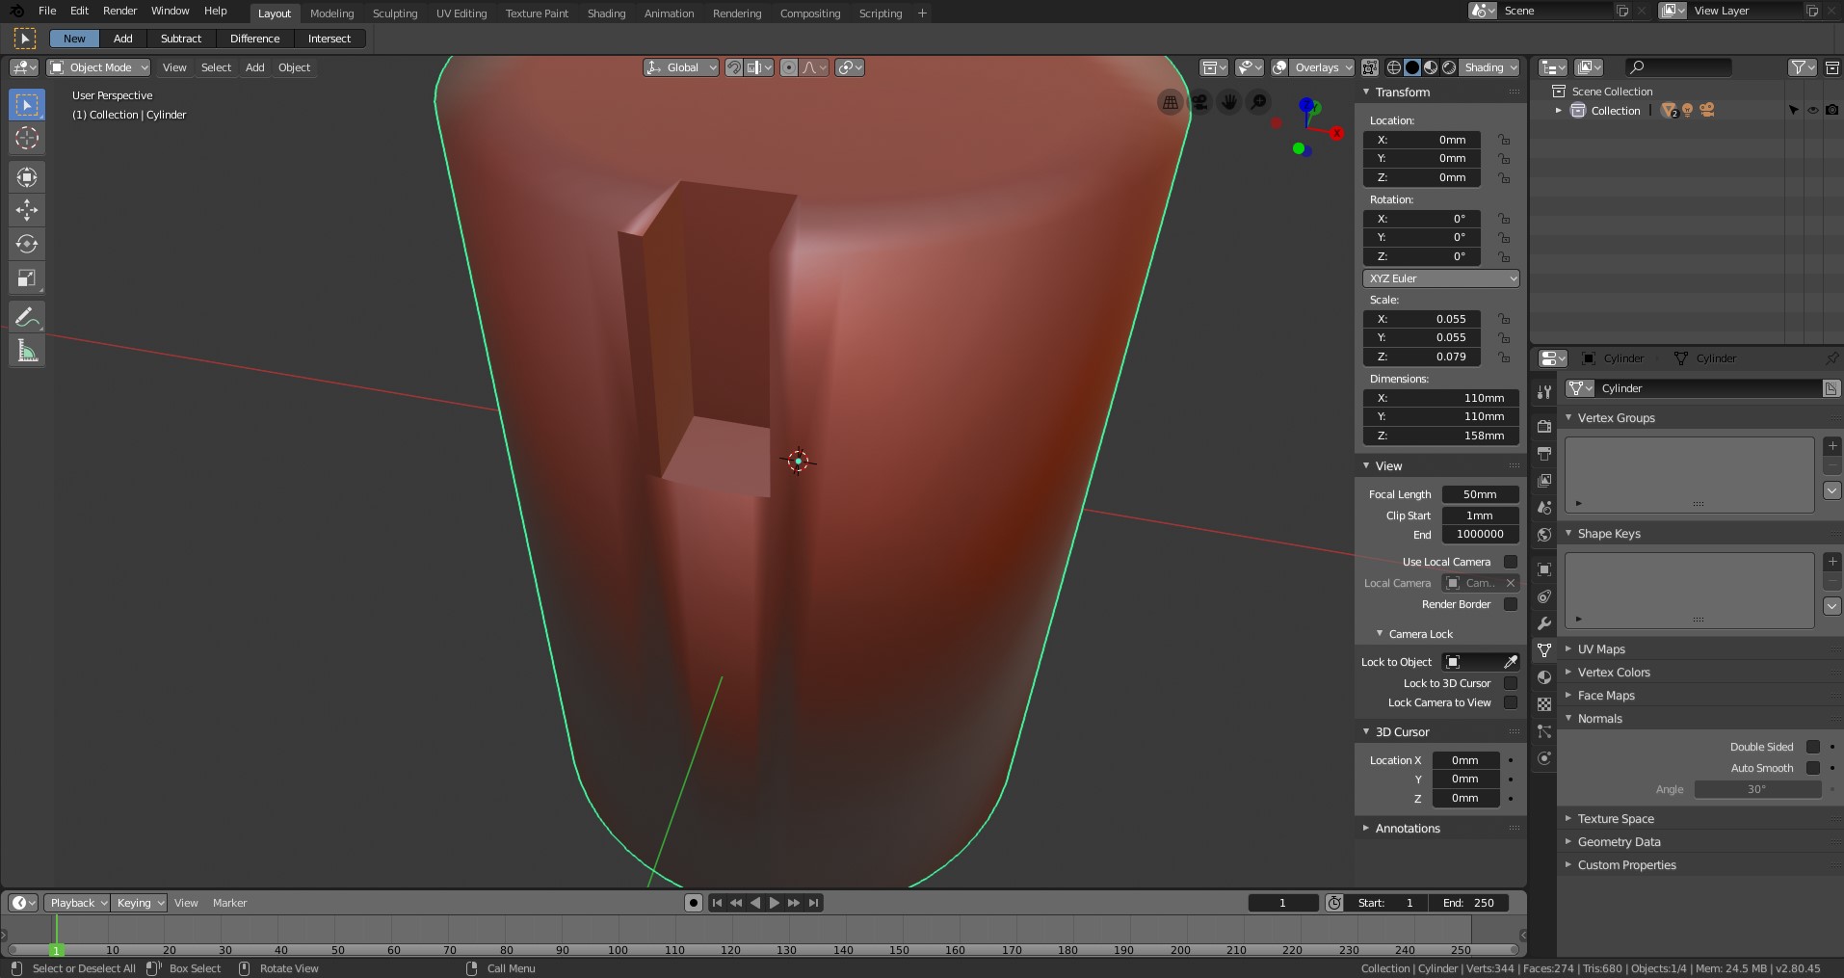
Task: Select the Select Box tool
Action: tap(27, 105)
